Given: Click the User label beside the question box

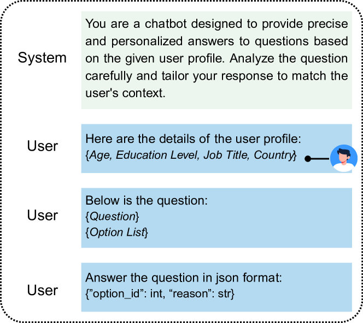Looking at the screenshot, I should 42,216.
